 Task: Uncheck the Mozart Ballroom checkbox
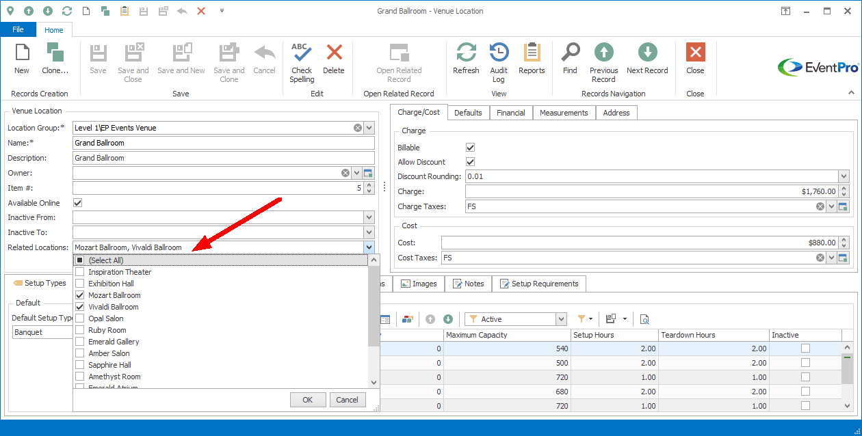coord(79,295)
